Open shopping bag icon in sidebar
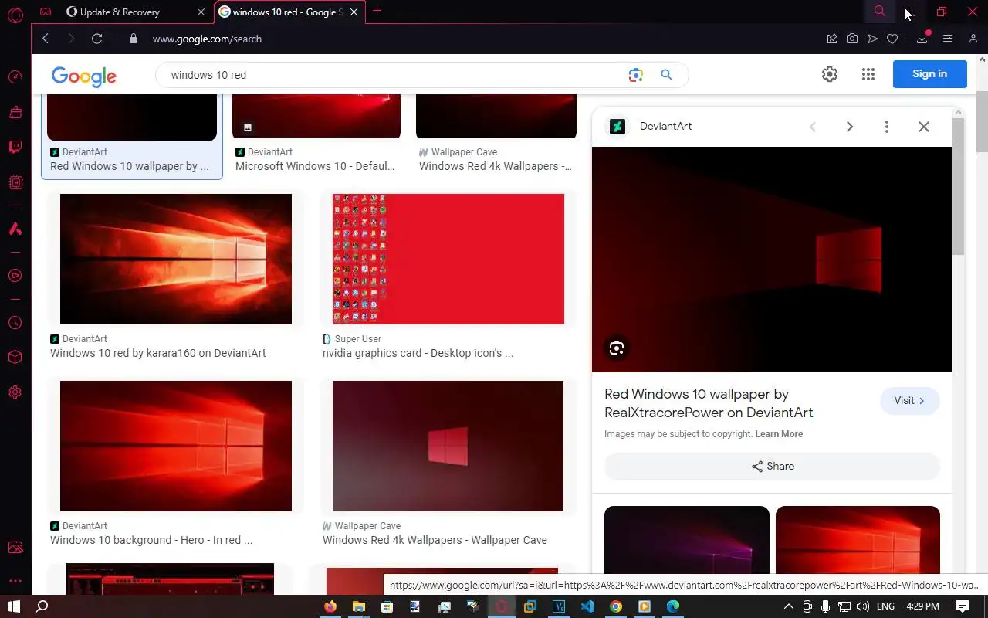 15,112
